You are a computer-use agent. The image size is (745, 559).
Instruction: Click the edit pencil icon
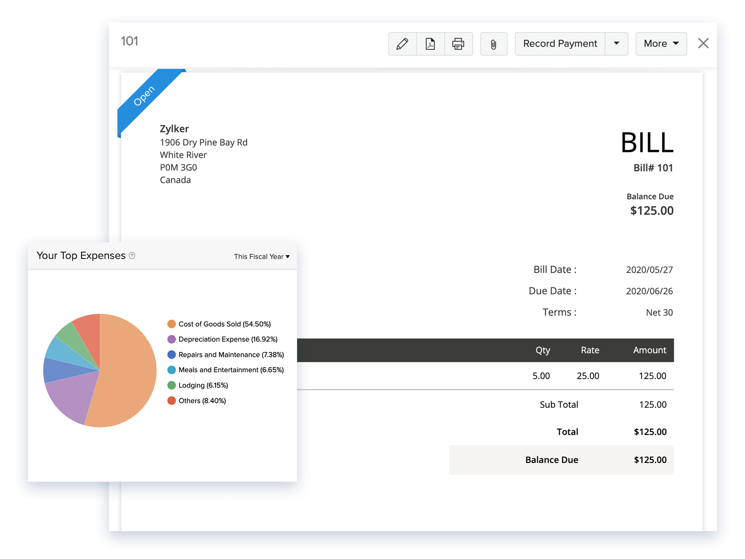tap(402, 43)
